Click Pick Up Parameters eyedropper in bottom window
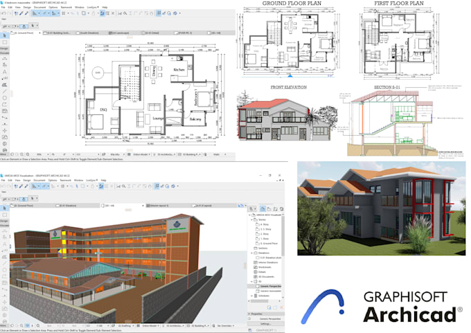Image resolution: width=471 pixels, height=333 pixels. 21,186
